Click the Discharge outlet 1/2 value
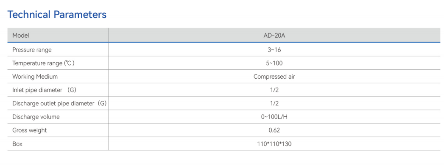Screen dimensions: 444x165 pos(274,103)
